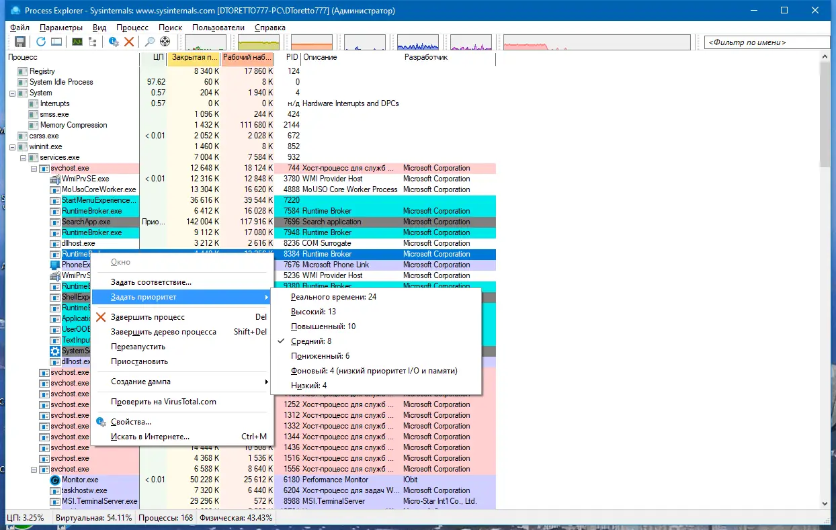Viewport: 836px width, 530px height.
Task: Click the crosshair find window toolbar icon
Action: coord(165,42)
